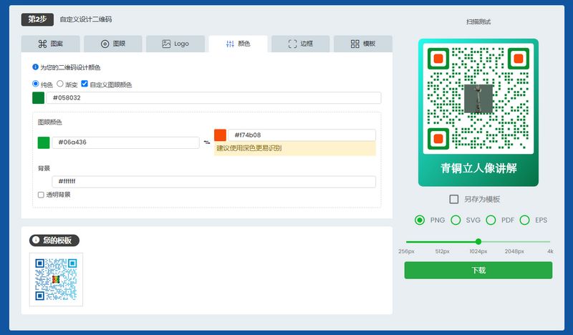573x335 pixels.
Task: Click the info icon beside 为您的二维码设计颜色
Action: [36, 67]
